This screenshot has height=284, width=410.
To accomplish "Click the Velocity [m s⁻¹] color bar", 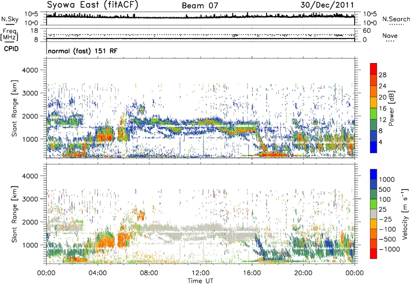I will (x=374, y=214).
